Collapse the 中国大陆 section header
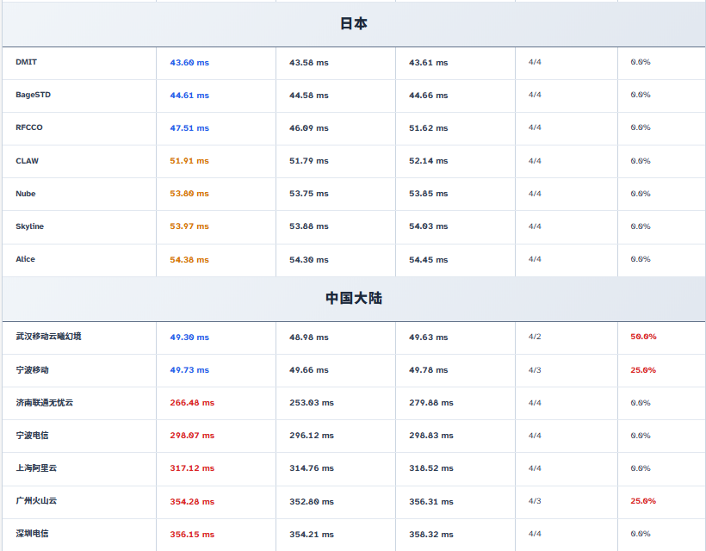This screenshot has width=706, height=551. coord(353,299)
